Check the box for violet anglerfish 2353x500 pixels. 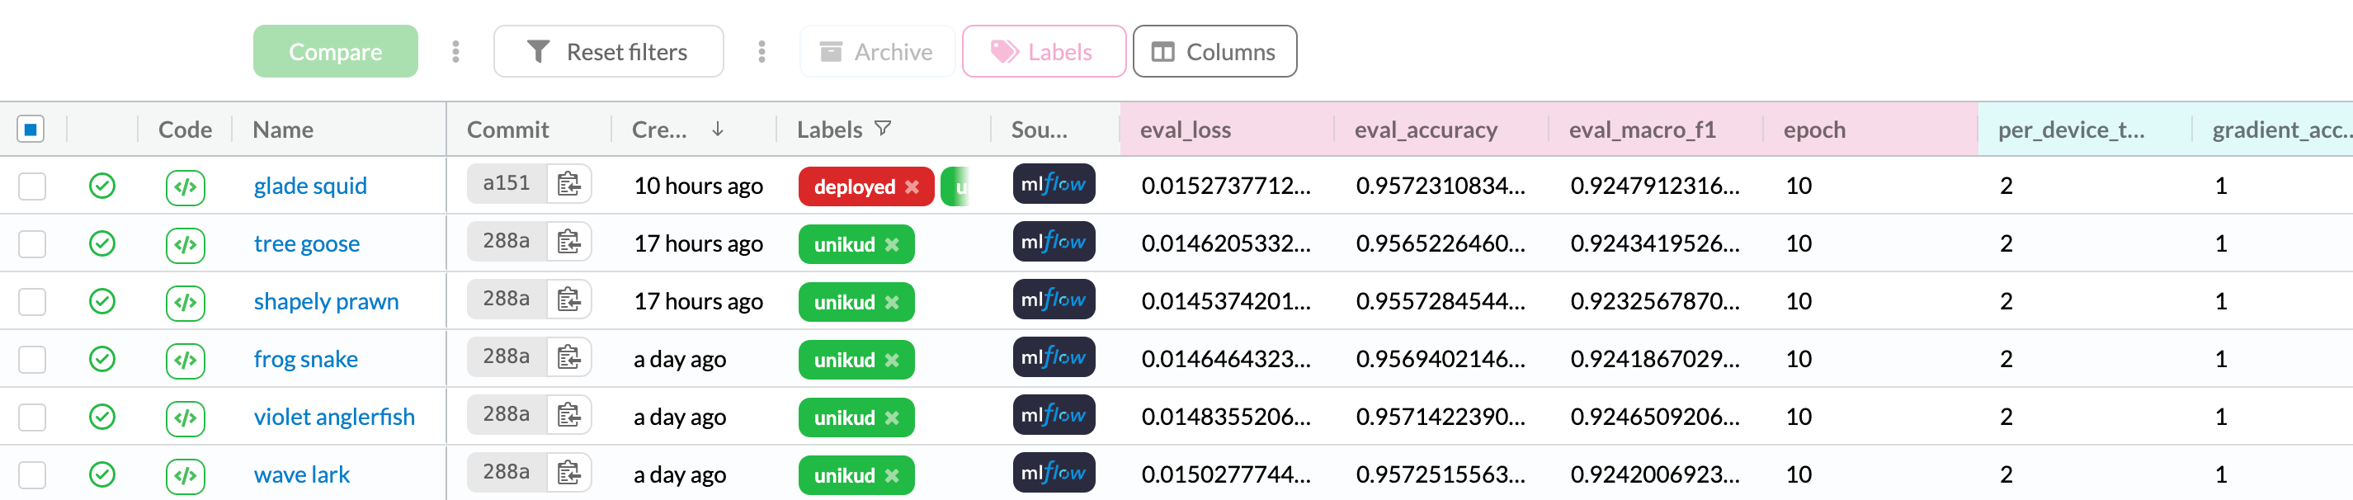[32, 417]
